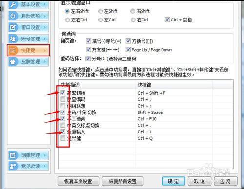This screenshot has height=189, width=244.
Task: Select the 左右Ctrl radio option
Action: 67,20
